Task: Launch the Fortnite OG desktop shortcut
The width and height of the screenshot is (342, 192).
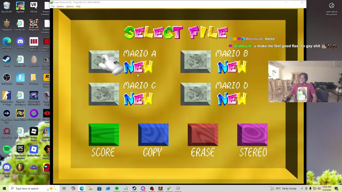Action: point(20,61)
